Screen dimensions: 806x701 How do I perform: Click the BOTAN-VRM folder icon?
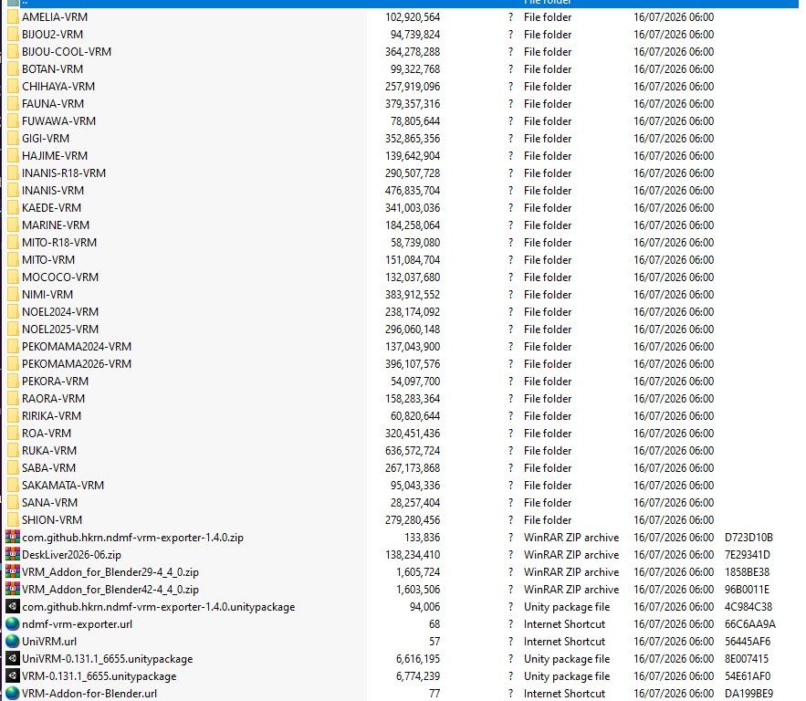coord(13,68)
